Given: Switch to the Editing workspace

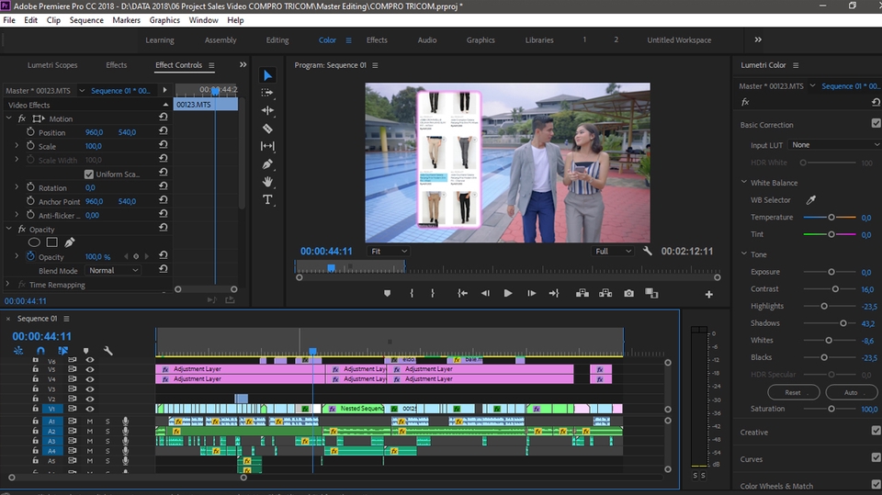Looking at the screenshot, I should point(277,39).
